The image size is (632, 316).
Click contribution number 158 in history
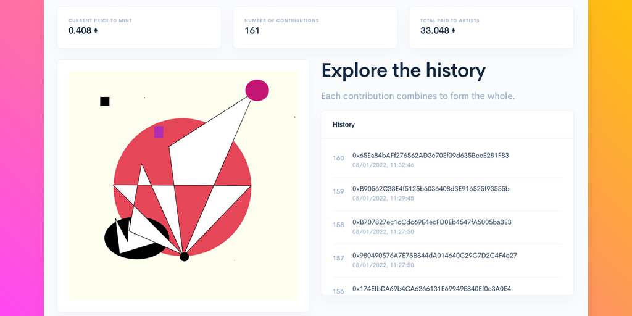click(338, 225)
